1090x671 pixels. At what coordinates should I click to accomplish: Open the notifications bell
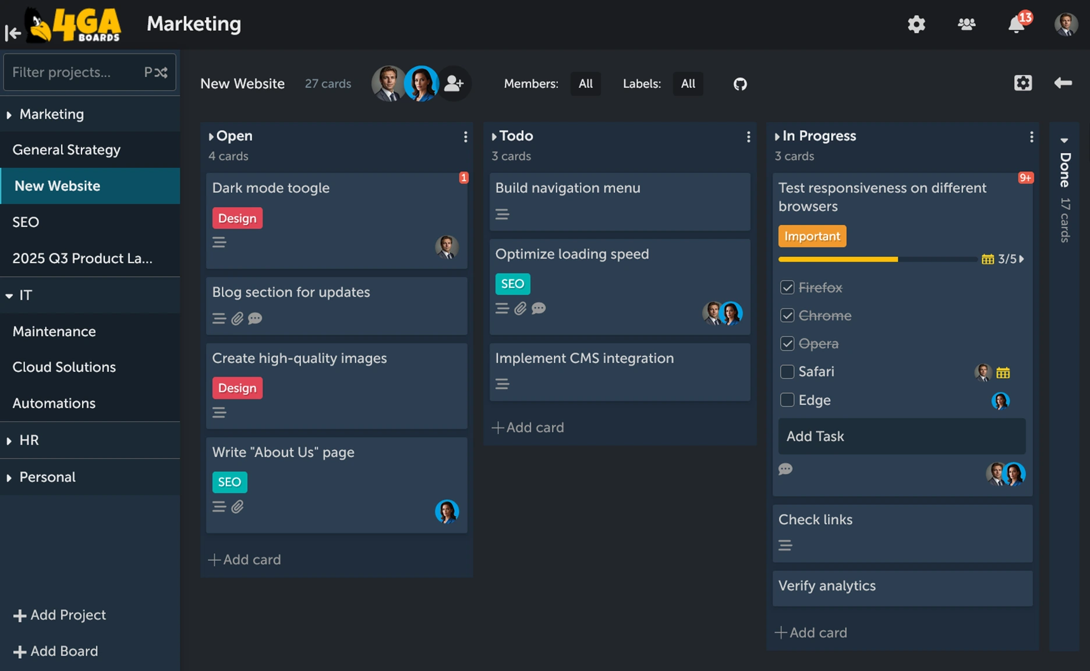point(1016,24)
